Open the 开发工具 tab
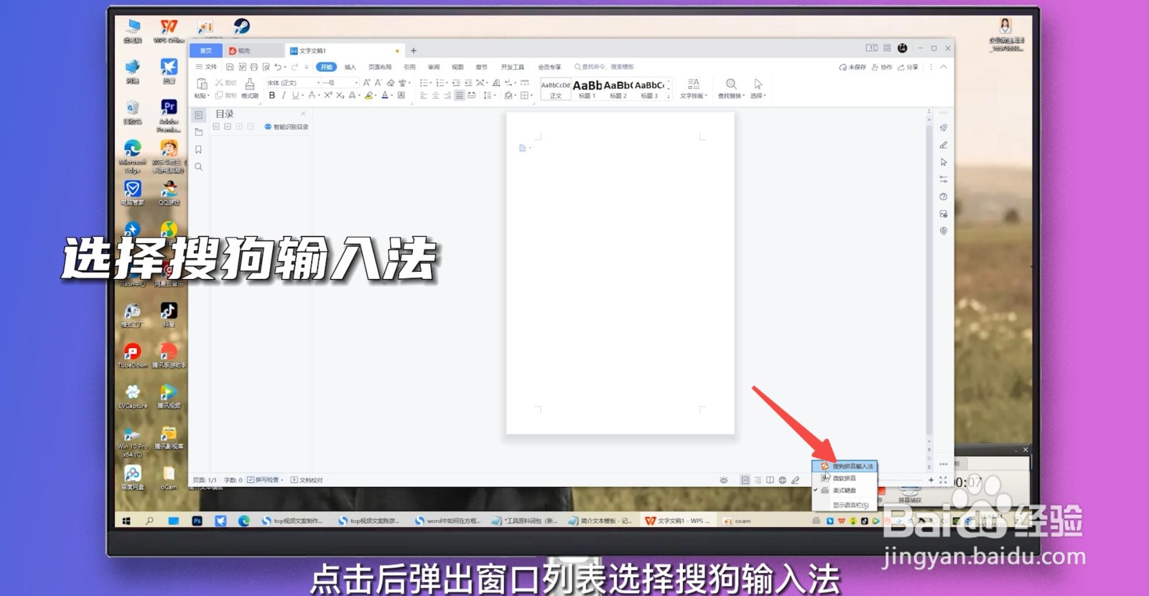The height and width of the screenshot is (596, 1149). point(513,67)
